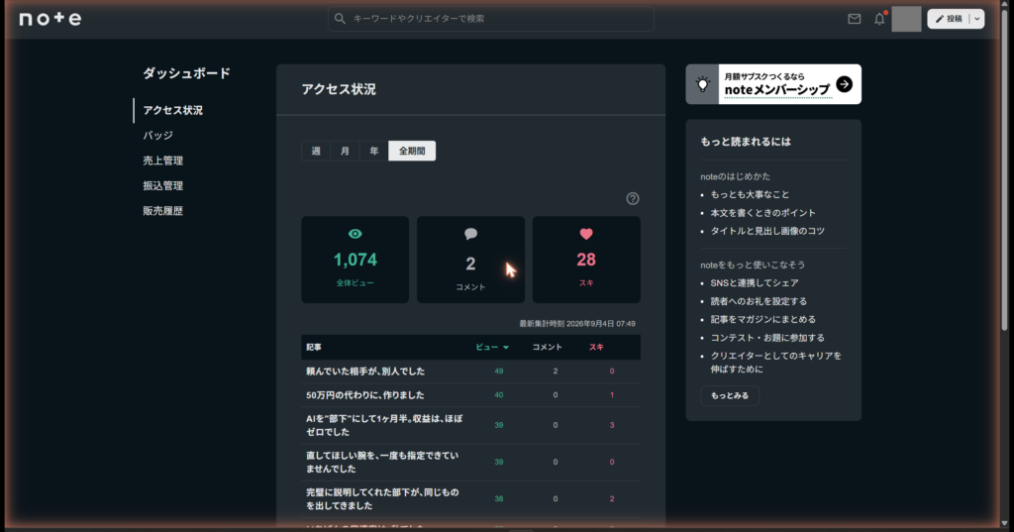Sort by ビュー column header
This screenshot has width=1014, height=532.
click(x=492, y=348)
